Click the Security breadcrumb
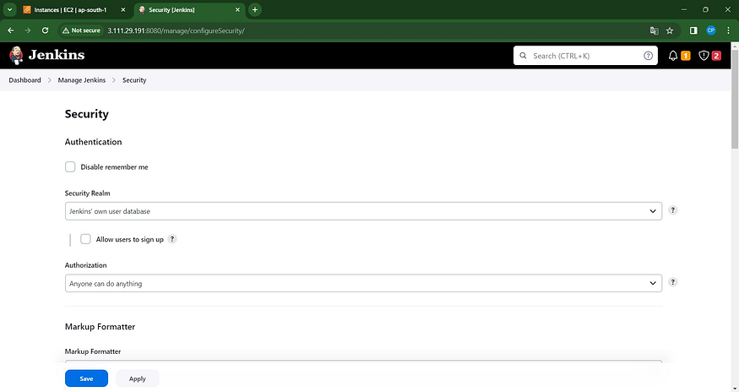This screenshot has height=392, width=739. [x=134, y=80]
